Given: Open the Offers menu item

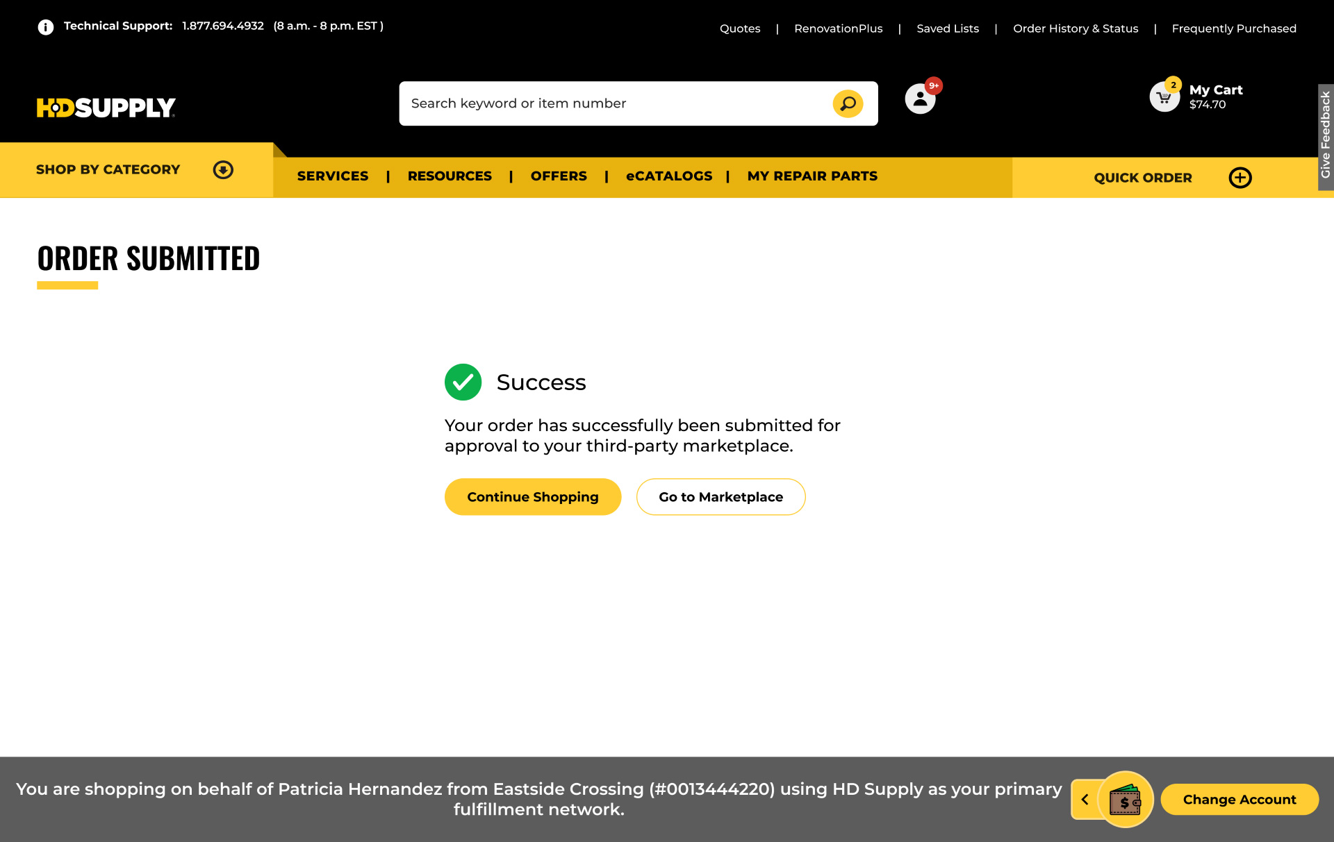Looking at the screenshot, I should (x=559, y=176).
